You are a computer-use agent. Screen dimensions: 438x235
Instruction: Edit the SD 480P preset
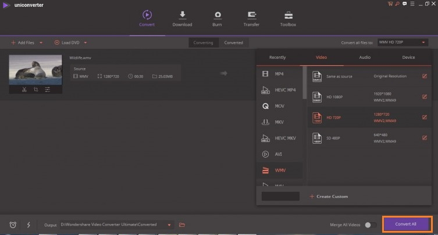tap(424, 138)
